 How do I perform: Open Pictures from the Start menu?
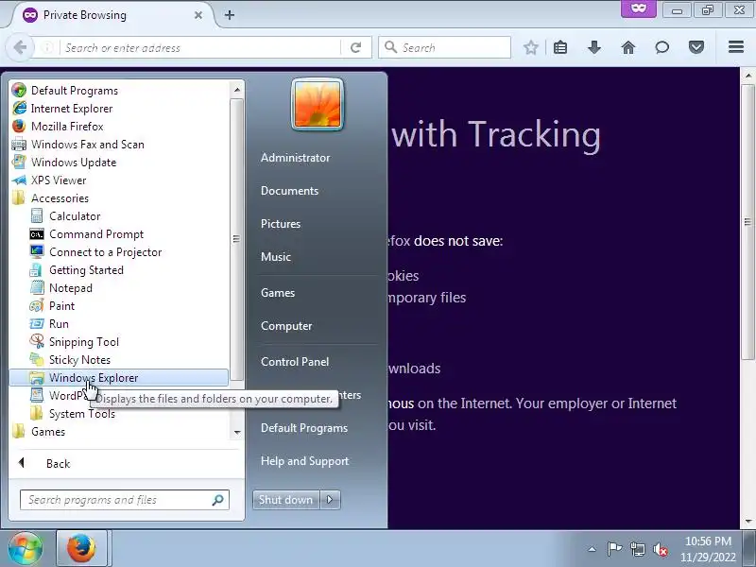point(281,224)
